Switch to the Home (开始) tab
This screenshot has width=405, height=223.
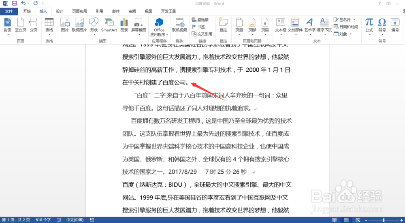click(x=27, y=11)
